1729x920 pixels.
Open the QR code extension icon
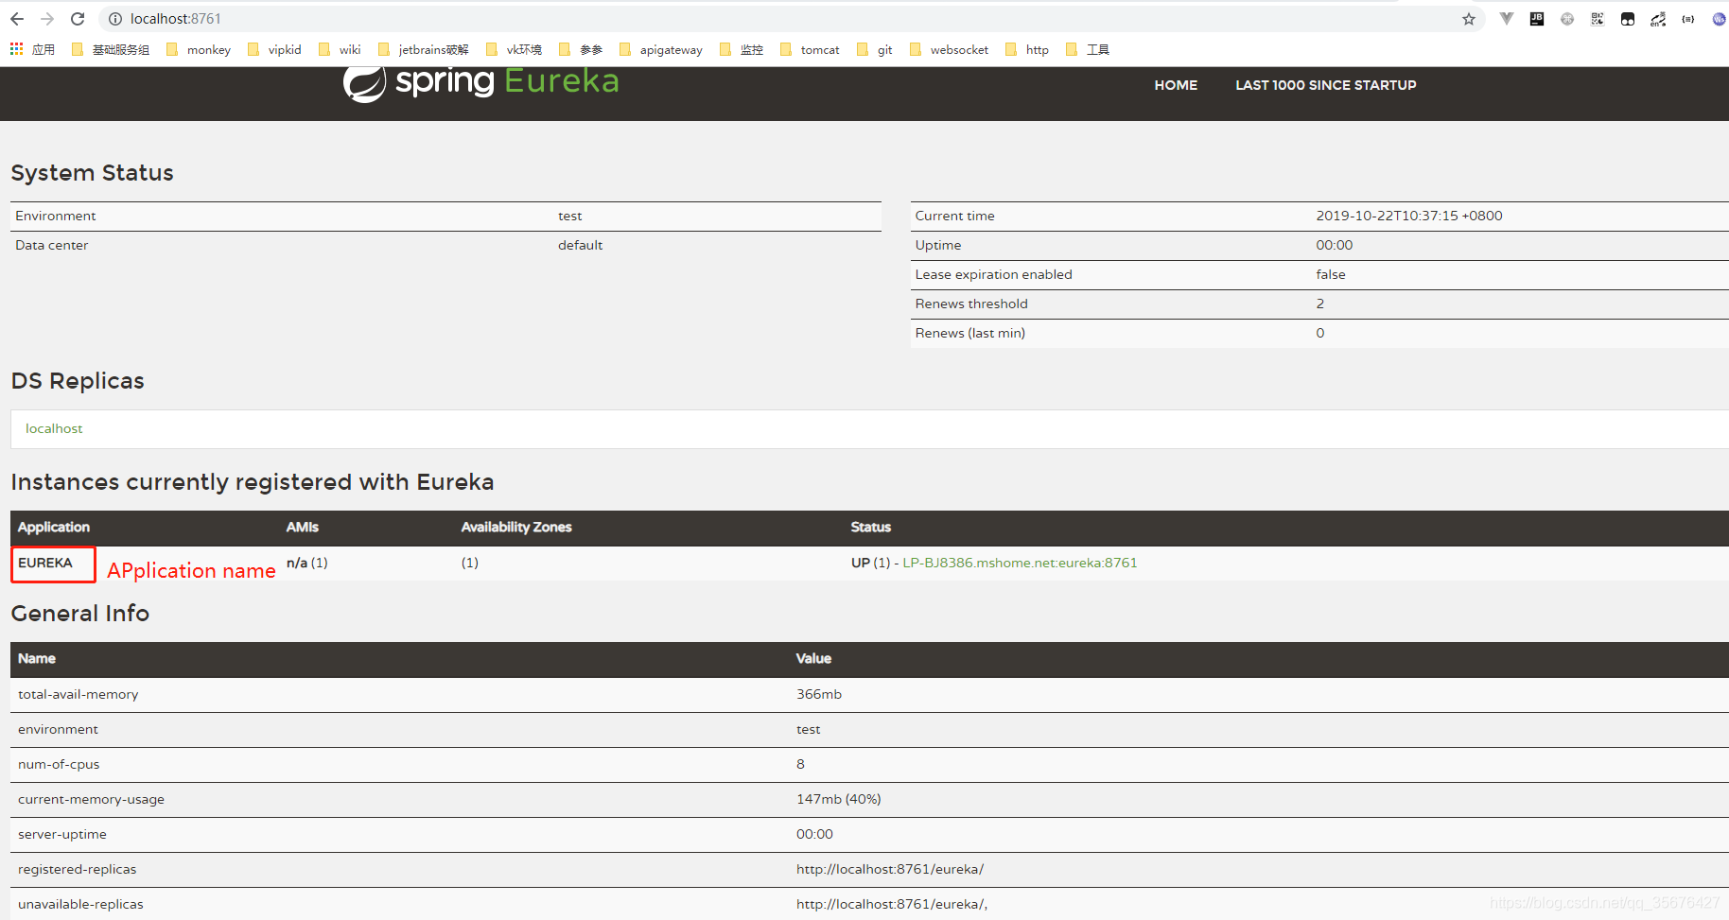coord(1598,19)
